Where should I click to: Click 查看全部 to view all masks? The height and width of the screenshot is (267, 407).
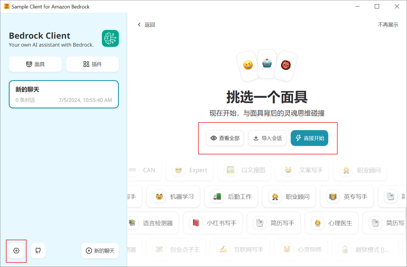[x=225, y=138]
